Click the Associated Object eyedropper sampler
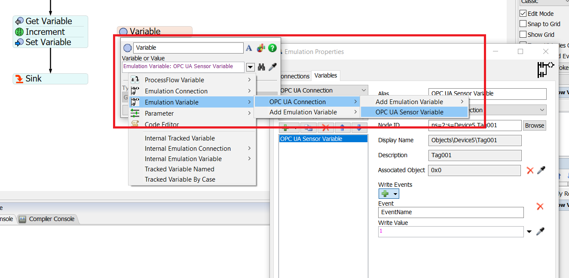The image size is (569, 278). pos(541,170)
